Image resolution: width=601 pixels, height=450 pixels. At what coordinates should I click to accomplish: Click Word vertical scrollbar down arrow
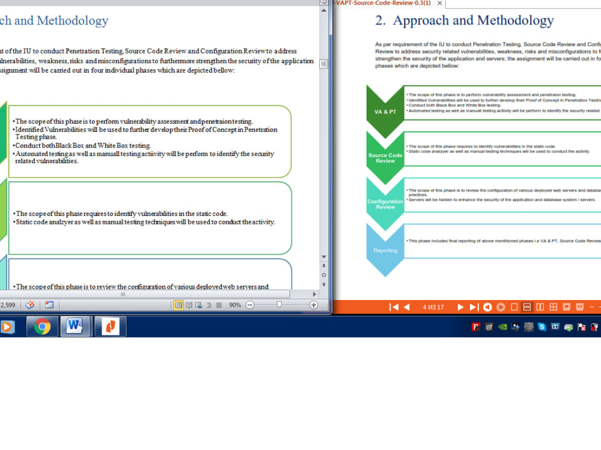click(x=324, y=257)
